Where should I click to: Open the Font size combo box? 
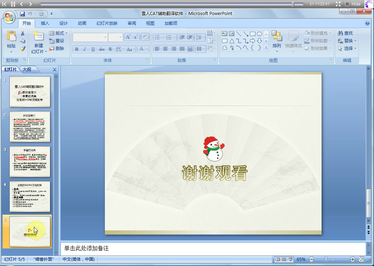[x=115, y=37]
